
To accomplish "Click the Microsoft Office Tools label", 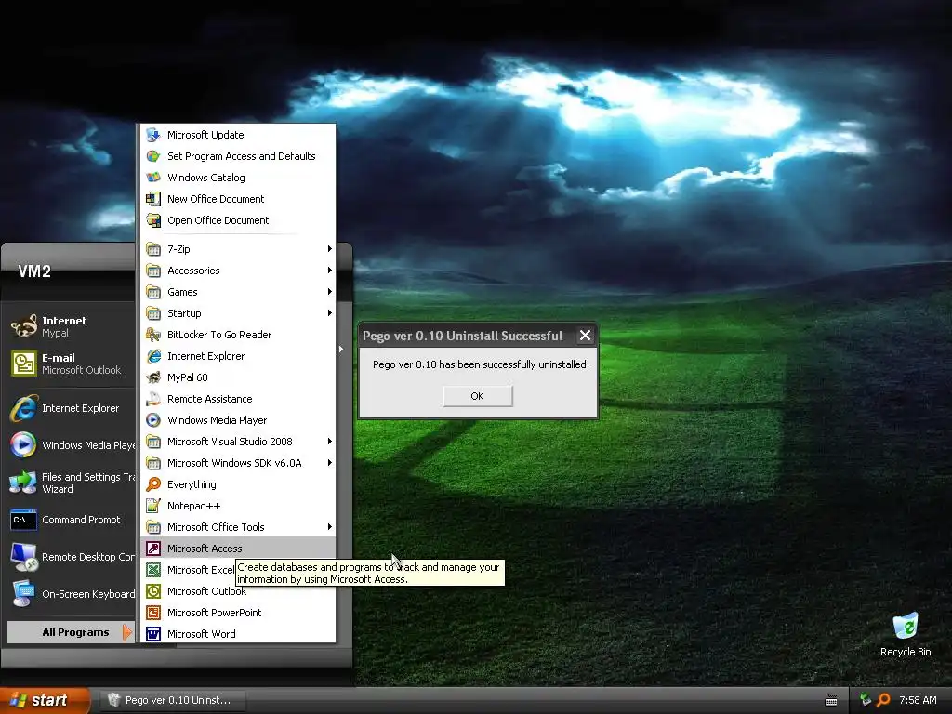I will pyautogui.click(x=216, y=527).
